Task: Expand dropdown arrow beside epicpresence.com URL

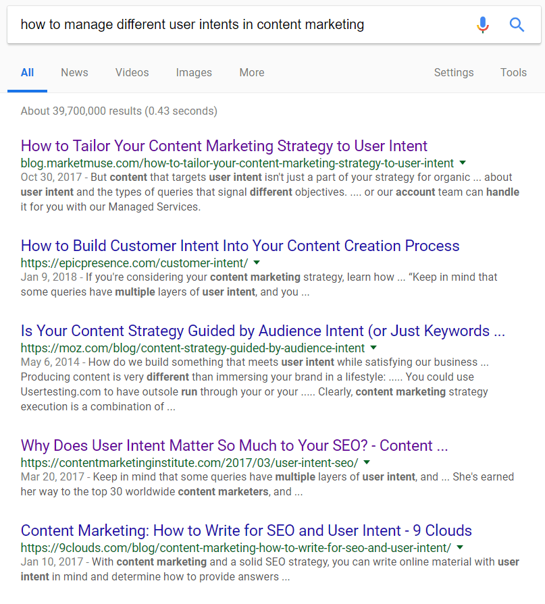Action: point(257,263)
